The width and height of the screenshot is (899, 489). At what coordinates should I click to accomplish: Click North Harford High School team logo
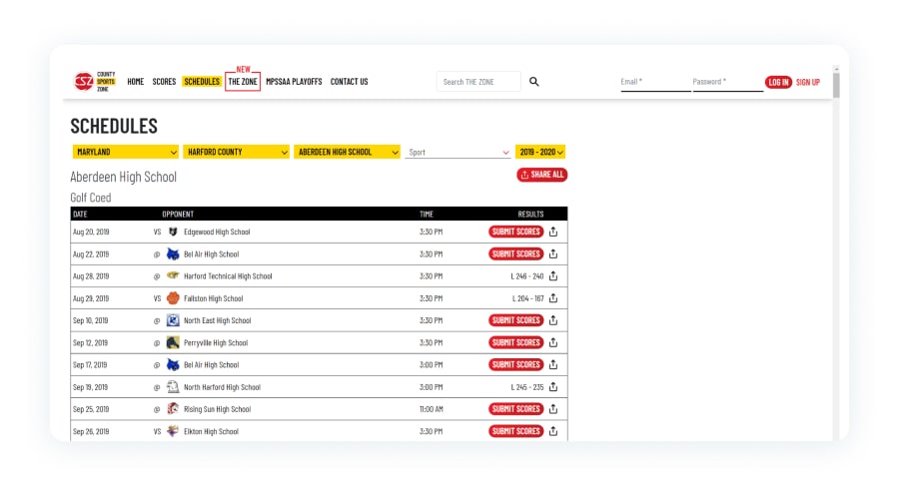(173, 387)
